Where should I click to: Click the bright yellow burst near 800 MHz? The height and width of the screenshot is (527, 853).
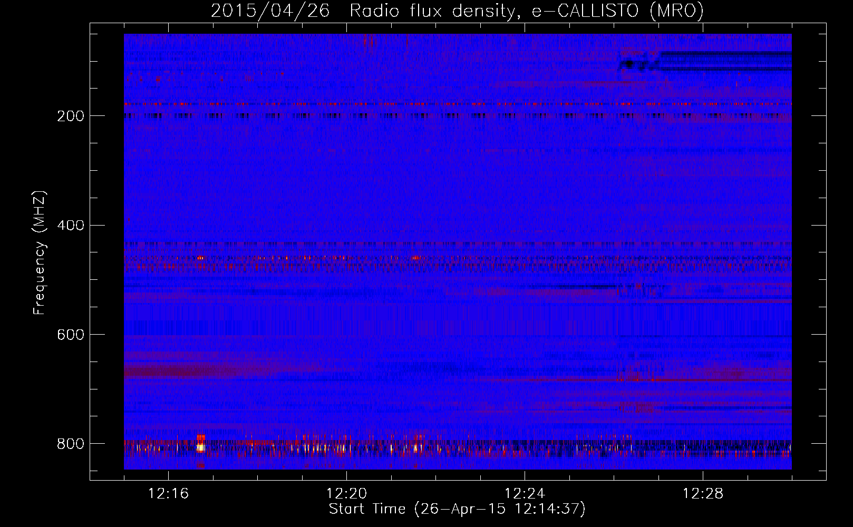click(200, 447)
